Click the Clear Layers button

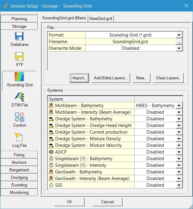tap(168, 78)
